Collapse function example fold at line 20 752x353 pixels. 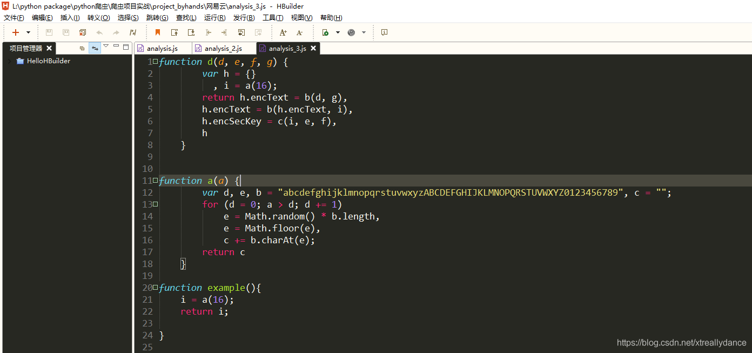point(156,288)
